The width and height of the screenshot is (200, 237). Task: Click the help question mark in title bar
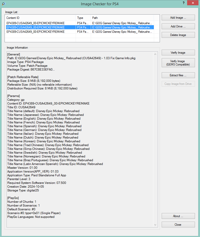184,3
